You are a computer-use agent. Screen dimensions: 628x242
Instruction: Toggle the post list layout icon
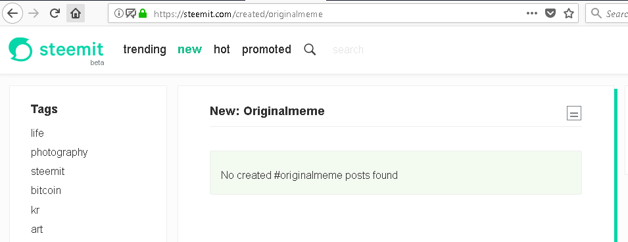coord(574,113)
